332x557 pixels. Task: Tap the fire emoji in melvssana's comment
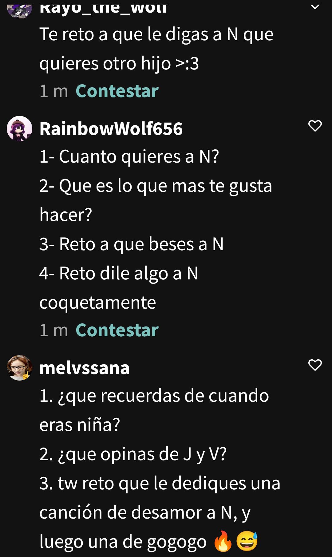click(x=223, y=541)
